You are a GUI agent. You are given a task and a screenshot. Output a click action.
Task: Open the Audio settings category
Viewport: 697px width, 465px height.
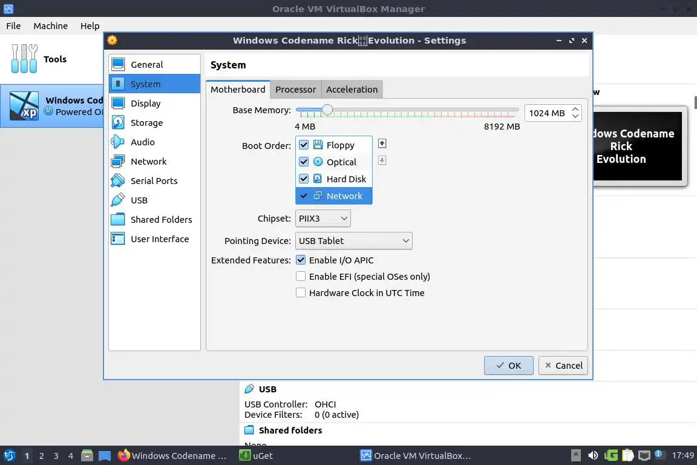coord(154,142)
